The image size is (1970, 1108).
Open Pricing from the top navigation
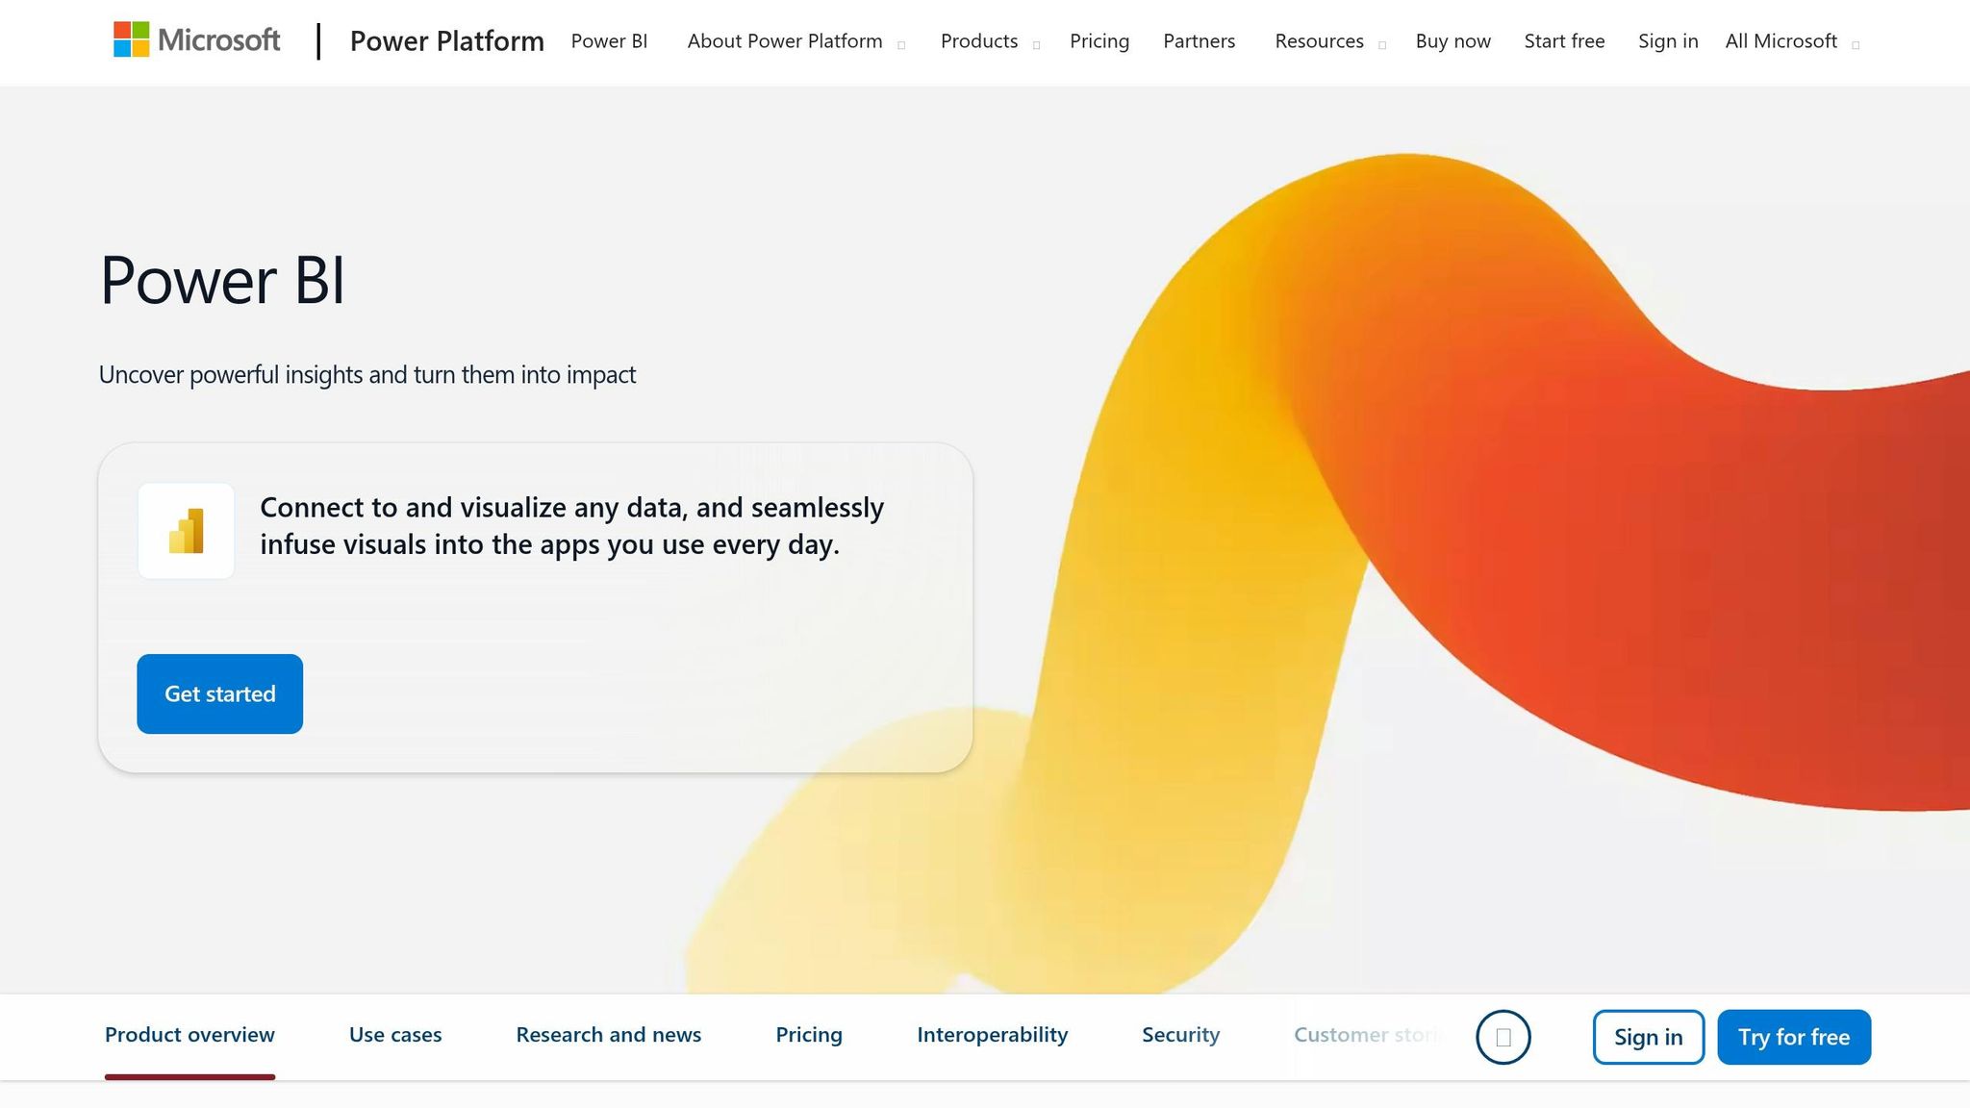pyautogui.click(x=1099, y=41)
